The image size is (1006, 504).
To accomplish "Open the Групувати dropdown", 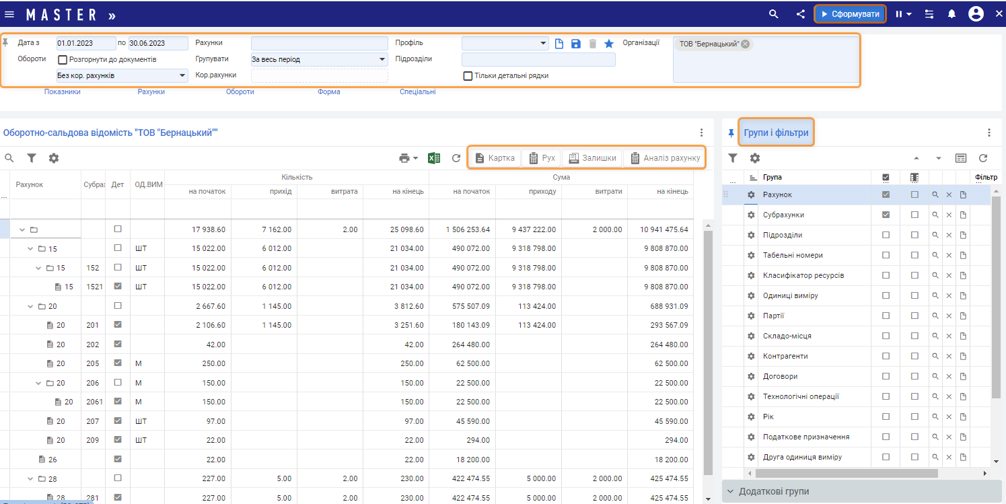I will click(x=319, y=59).
